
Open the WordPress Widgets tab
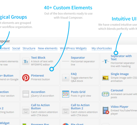73,48
